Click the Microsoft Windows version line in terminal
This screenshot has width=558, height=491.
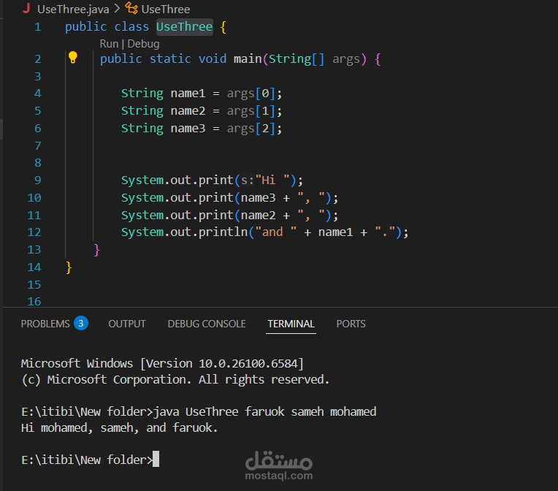pyautogui.click(x=162, y=364)
